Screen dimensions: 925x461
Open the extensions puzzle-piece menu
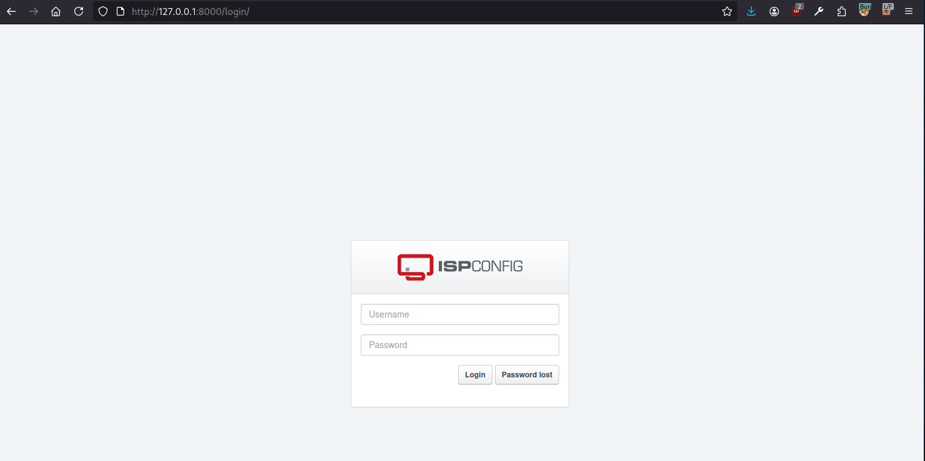[841, 11]
